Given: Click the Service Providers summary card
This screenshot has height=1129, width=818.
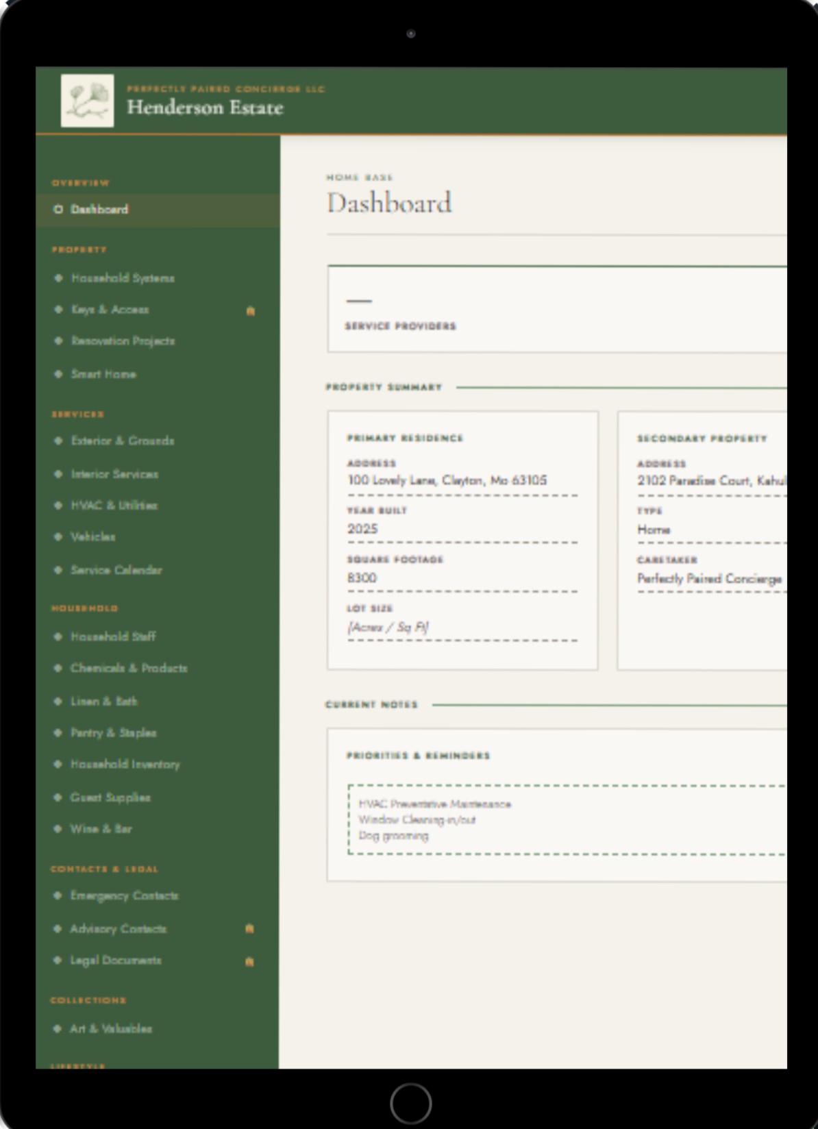Looking at the screenshot, I should [x=556, y=310].
